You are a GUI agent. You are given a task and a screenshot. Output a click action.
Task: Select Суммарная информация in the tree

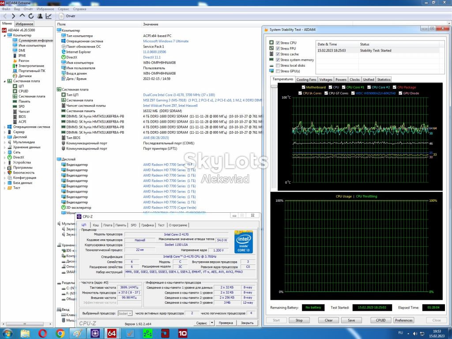pos(36,40)
